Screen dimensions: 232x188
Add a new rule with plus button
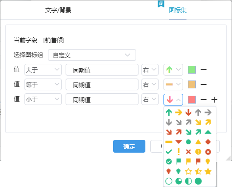pos(214,100)
